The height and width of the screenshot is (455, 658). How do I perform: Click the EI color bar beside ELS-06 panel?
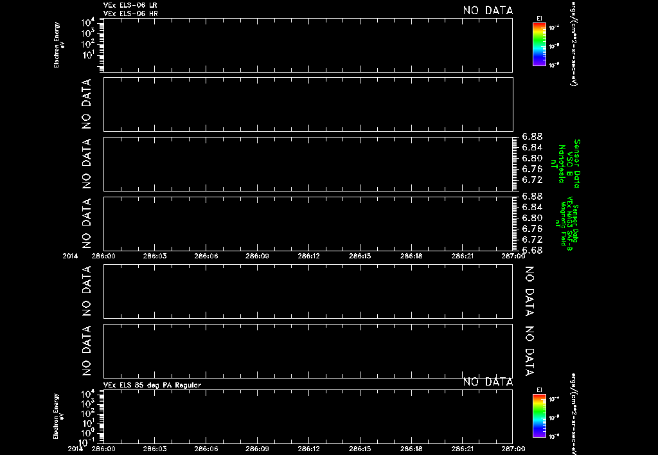click(x=539, y=44)
